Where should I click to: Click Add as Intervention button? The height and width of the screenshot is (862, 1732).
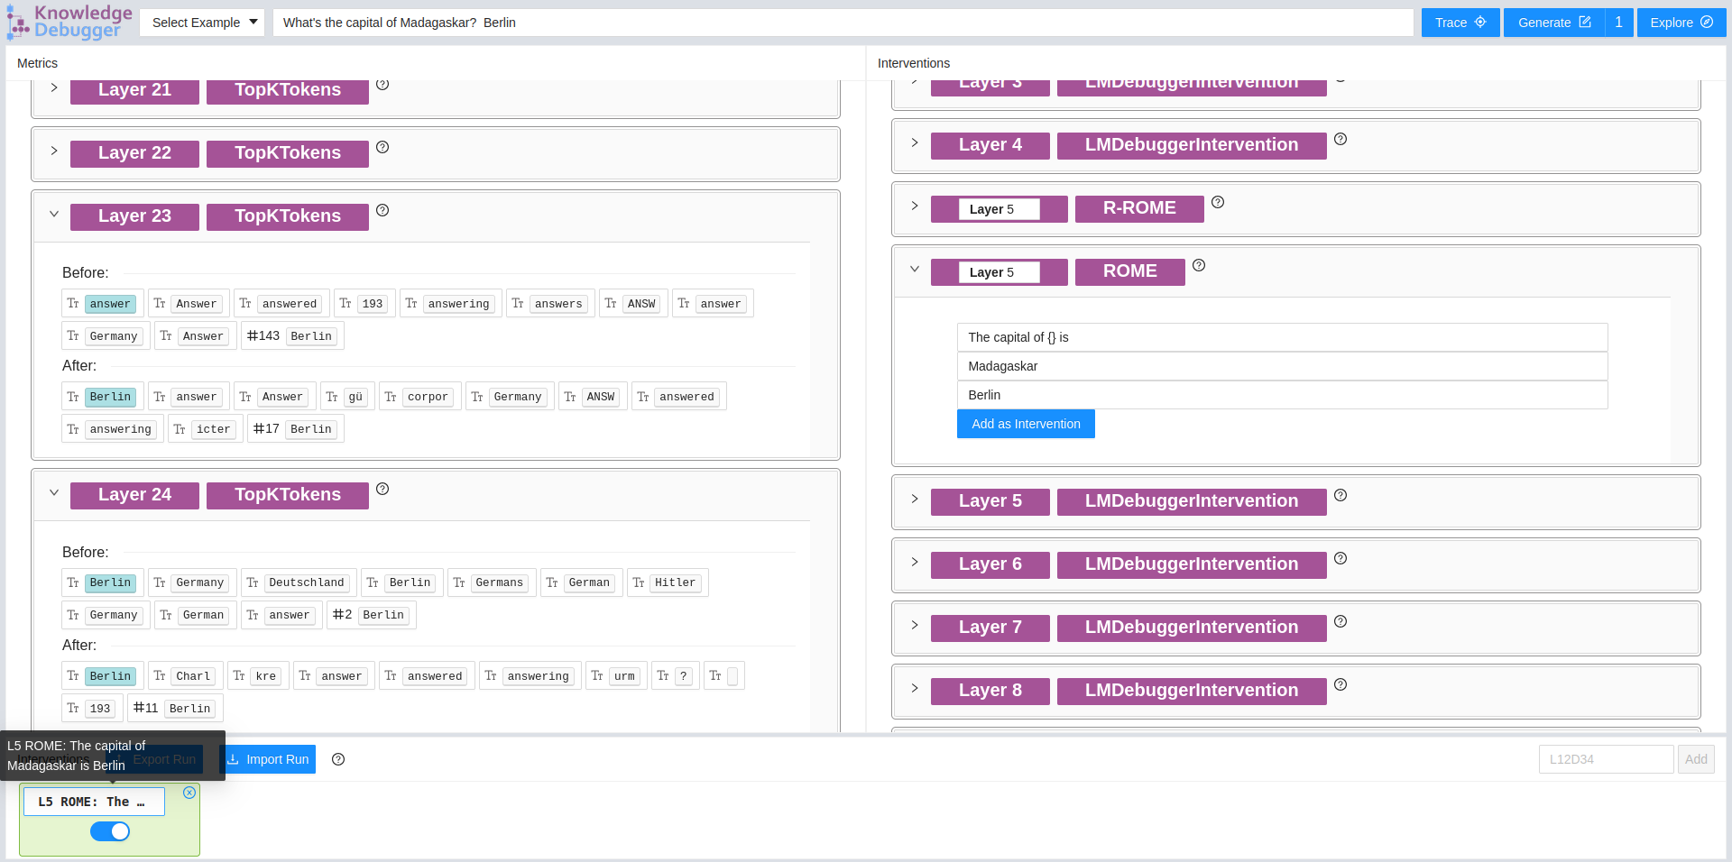coord(1026,424)
